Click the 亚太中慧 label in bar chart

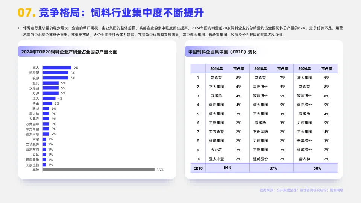pos(32,134)
